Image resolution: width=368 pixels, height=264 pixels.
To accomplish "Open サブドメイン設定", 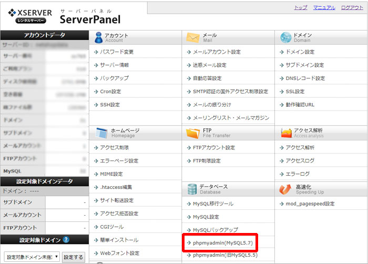I will tap(304, 65).
